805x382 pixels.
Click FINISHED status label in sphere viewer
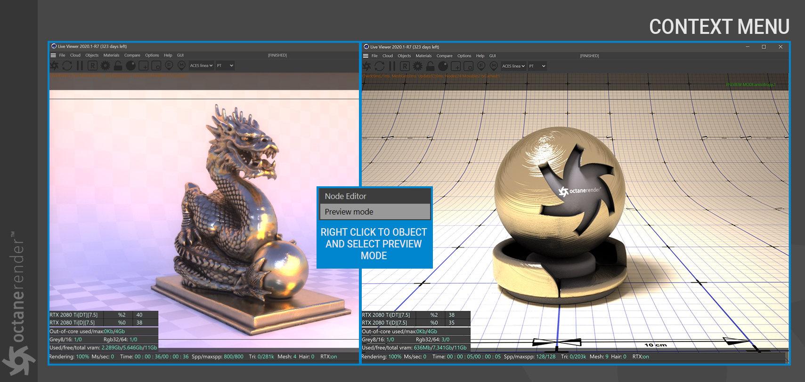[x=589, y=56]
